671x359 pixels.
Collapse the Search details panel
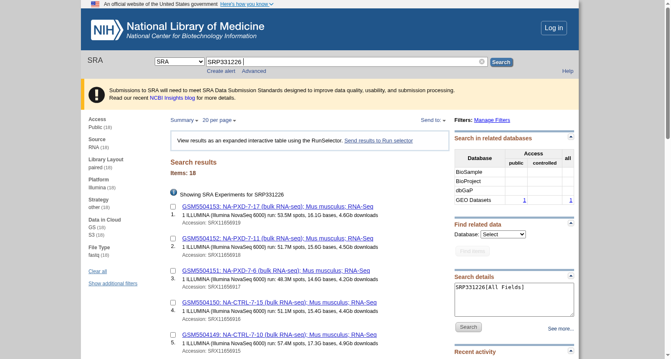coord(571,276)
